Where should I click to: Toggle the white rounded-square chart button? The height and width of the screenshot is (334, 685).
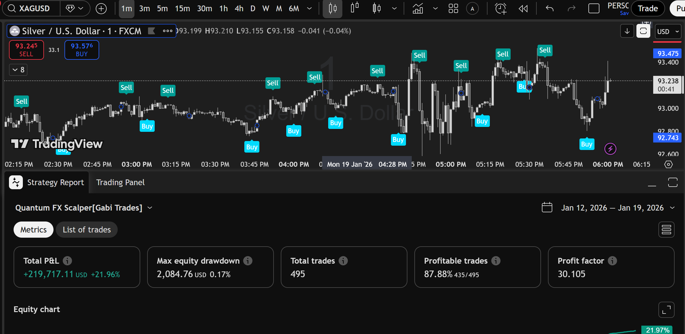click(643, 31)
